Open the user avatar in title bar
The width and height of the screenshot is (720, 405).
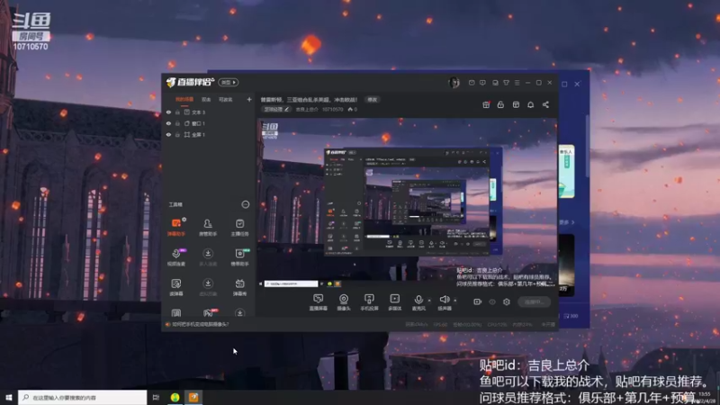point(454,83)
